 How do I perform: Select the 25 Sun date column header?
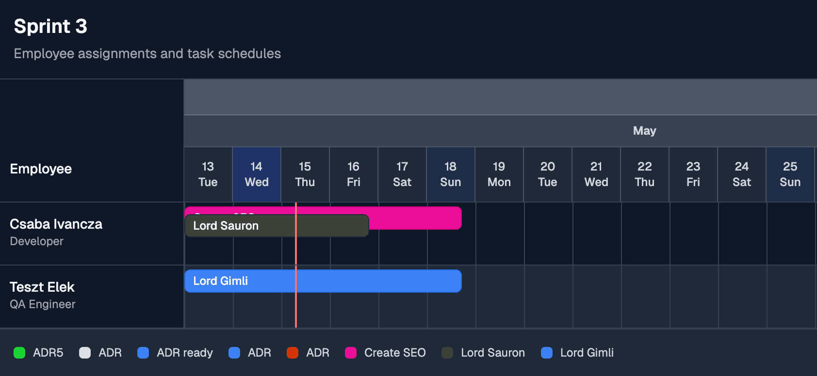pos(790,174)
